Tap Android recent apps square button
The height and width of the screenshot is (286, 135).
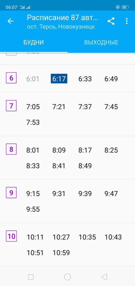pos(31,277)
